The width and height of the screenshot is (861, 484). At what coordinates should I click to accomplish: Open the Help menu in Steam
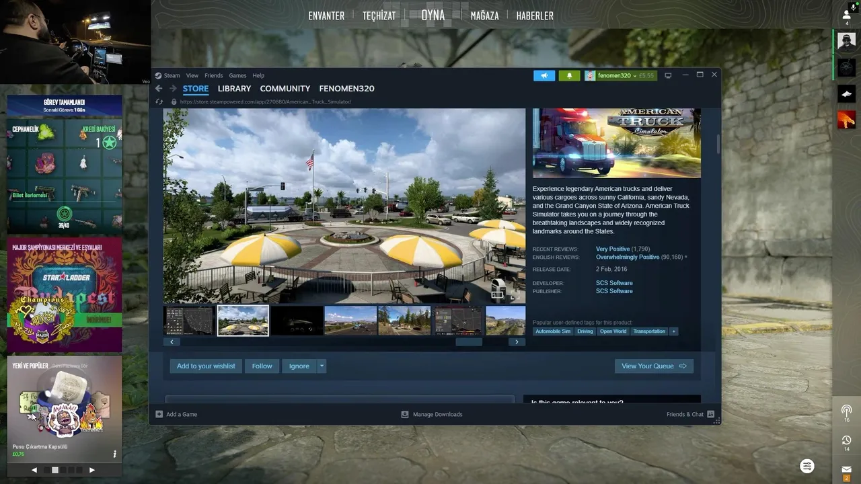(x=258, y=75)
